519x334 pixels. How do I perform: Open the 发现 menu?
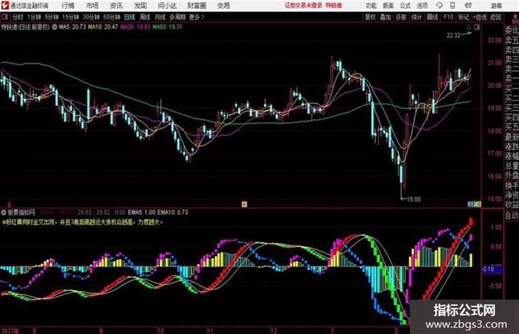[x=141, y=5]
